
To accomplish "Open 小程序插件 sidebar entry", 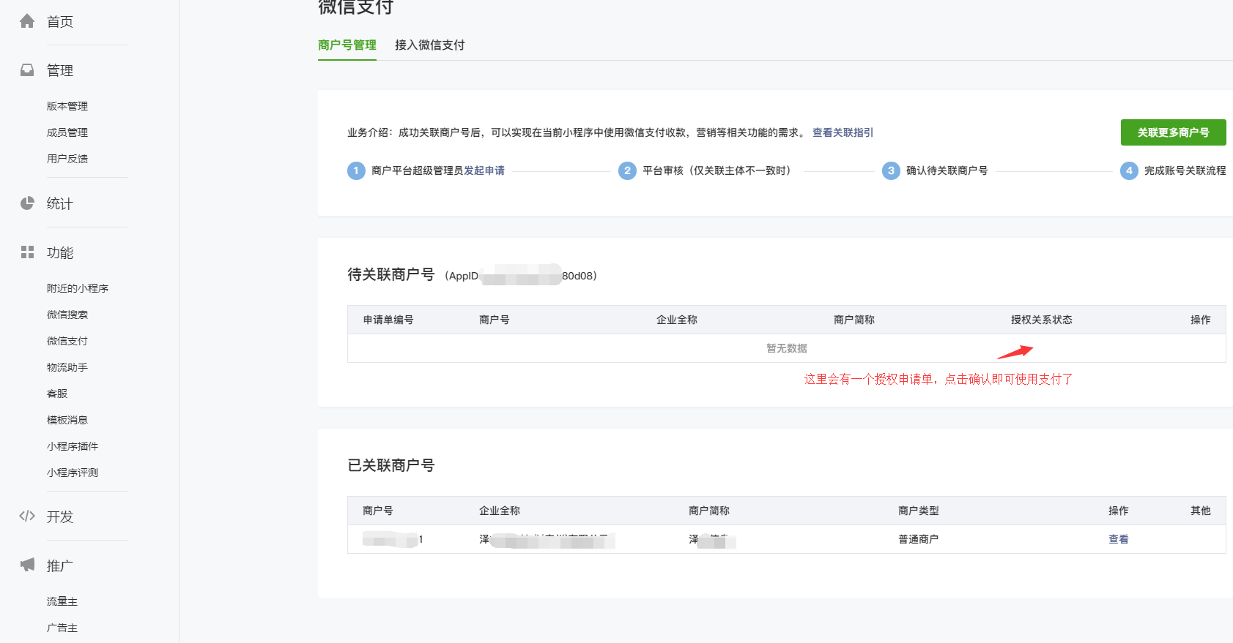I will 73,446.
